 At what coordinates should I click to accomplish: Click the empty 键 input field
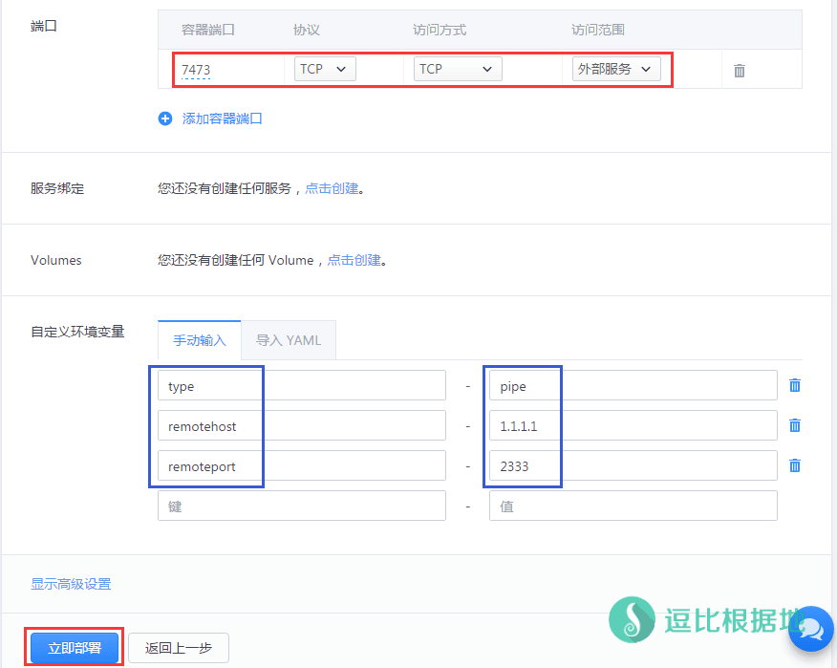[301, 506]
